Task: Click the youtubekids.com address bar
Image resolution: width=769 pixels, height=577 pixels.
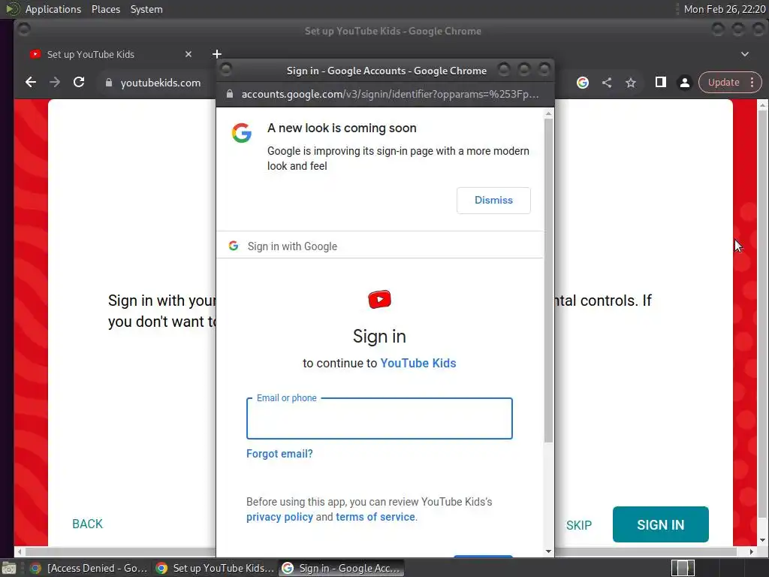Action: pos(161,83)
